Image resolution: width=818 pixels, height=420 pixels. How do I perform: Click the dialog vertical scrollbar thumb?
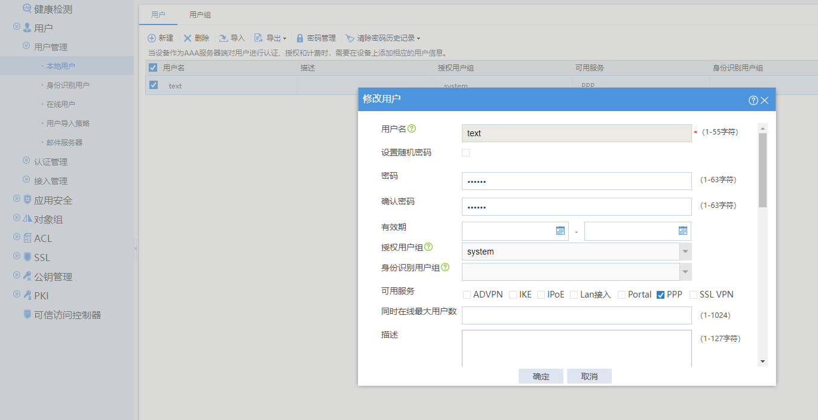point(762,170)
